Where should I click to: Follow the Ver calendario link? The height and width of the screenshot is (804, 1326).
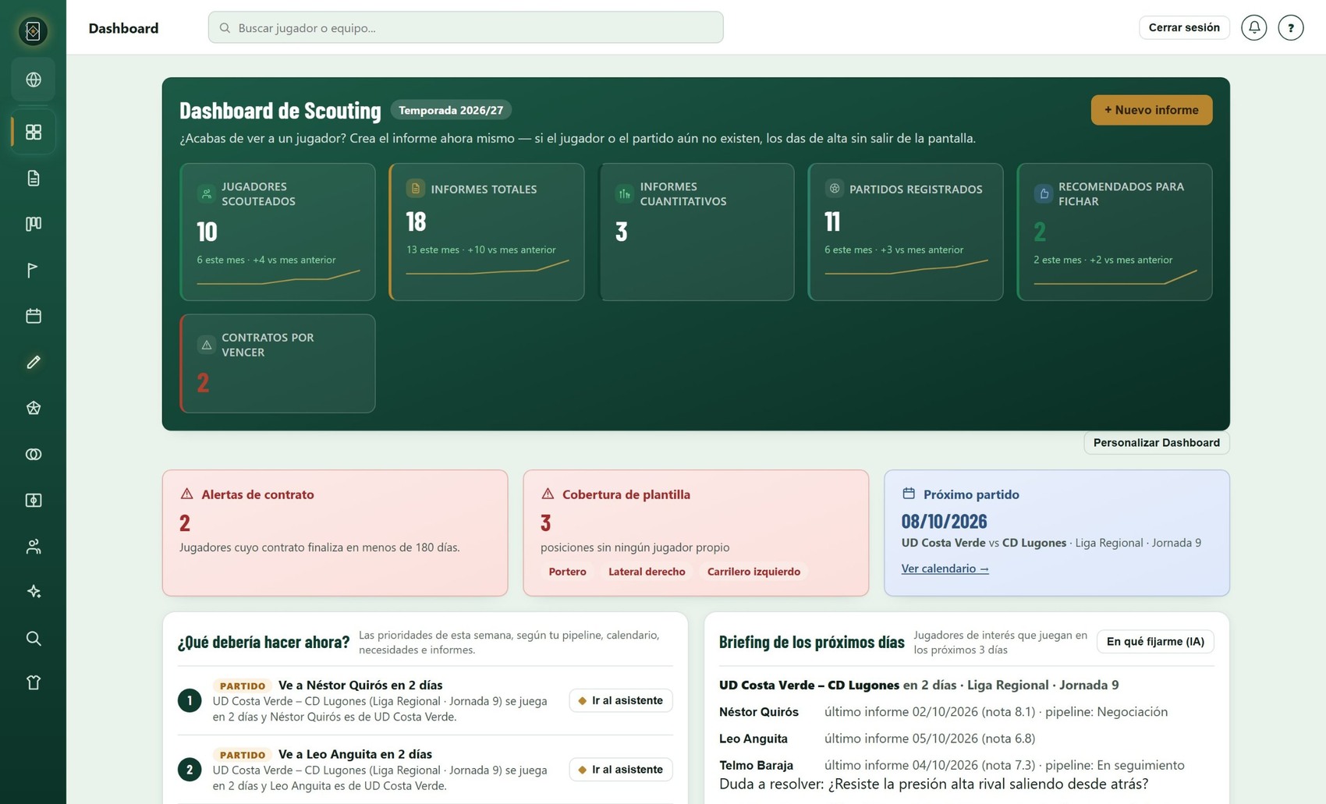click(x=945, y=568)
